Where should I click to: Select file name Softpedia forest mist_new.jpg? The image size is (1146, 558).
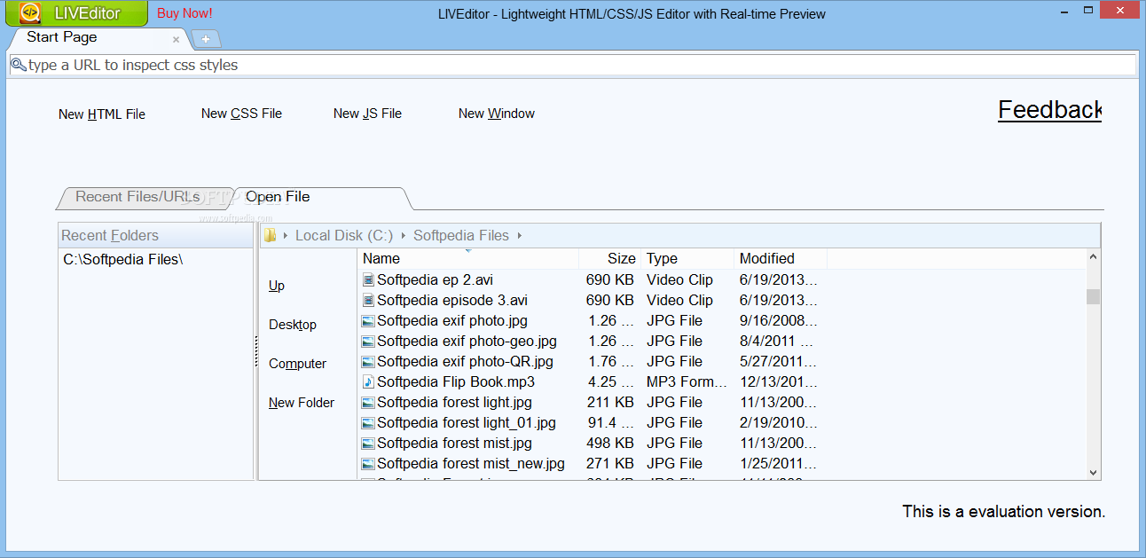[471, 463]
